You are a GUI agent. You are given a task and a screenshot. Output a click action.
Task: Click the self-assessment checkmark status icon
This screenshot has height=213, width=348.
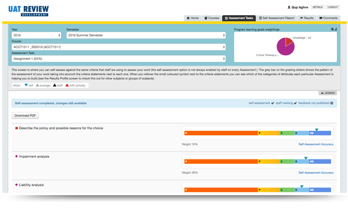(272, 103)
